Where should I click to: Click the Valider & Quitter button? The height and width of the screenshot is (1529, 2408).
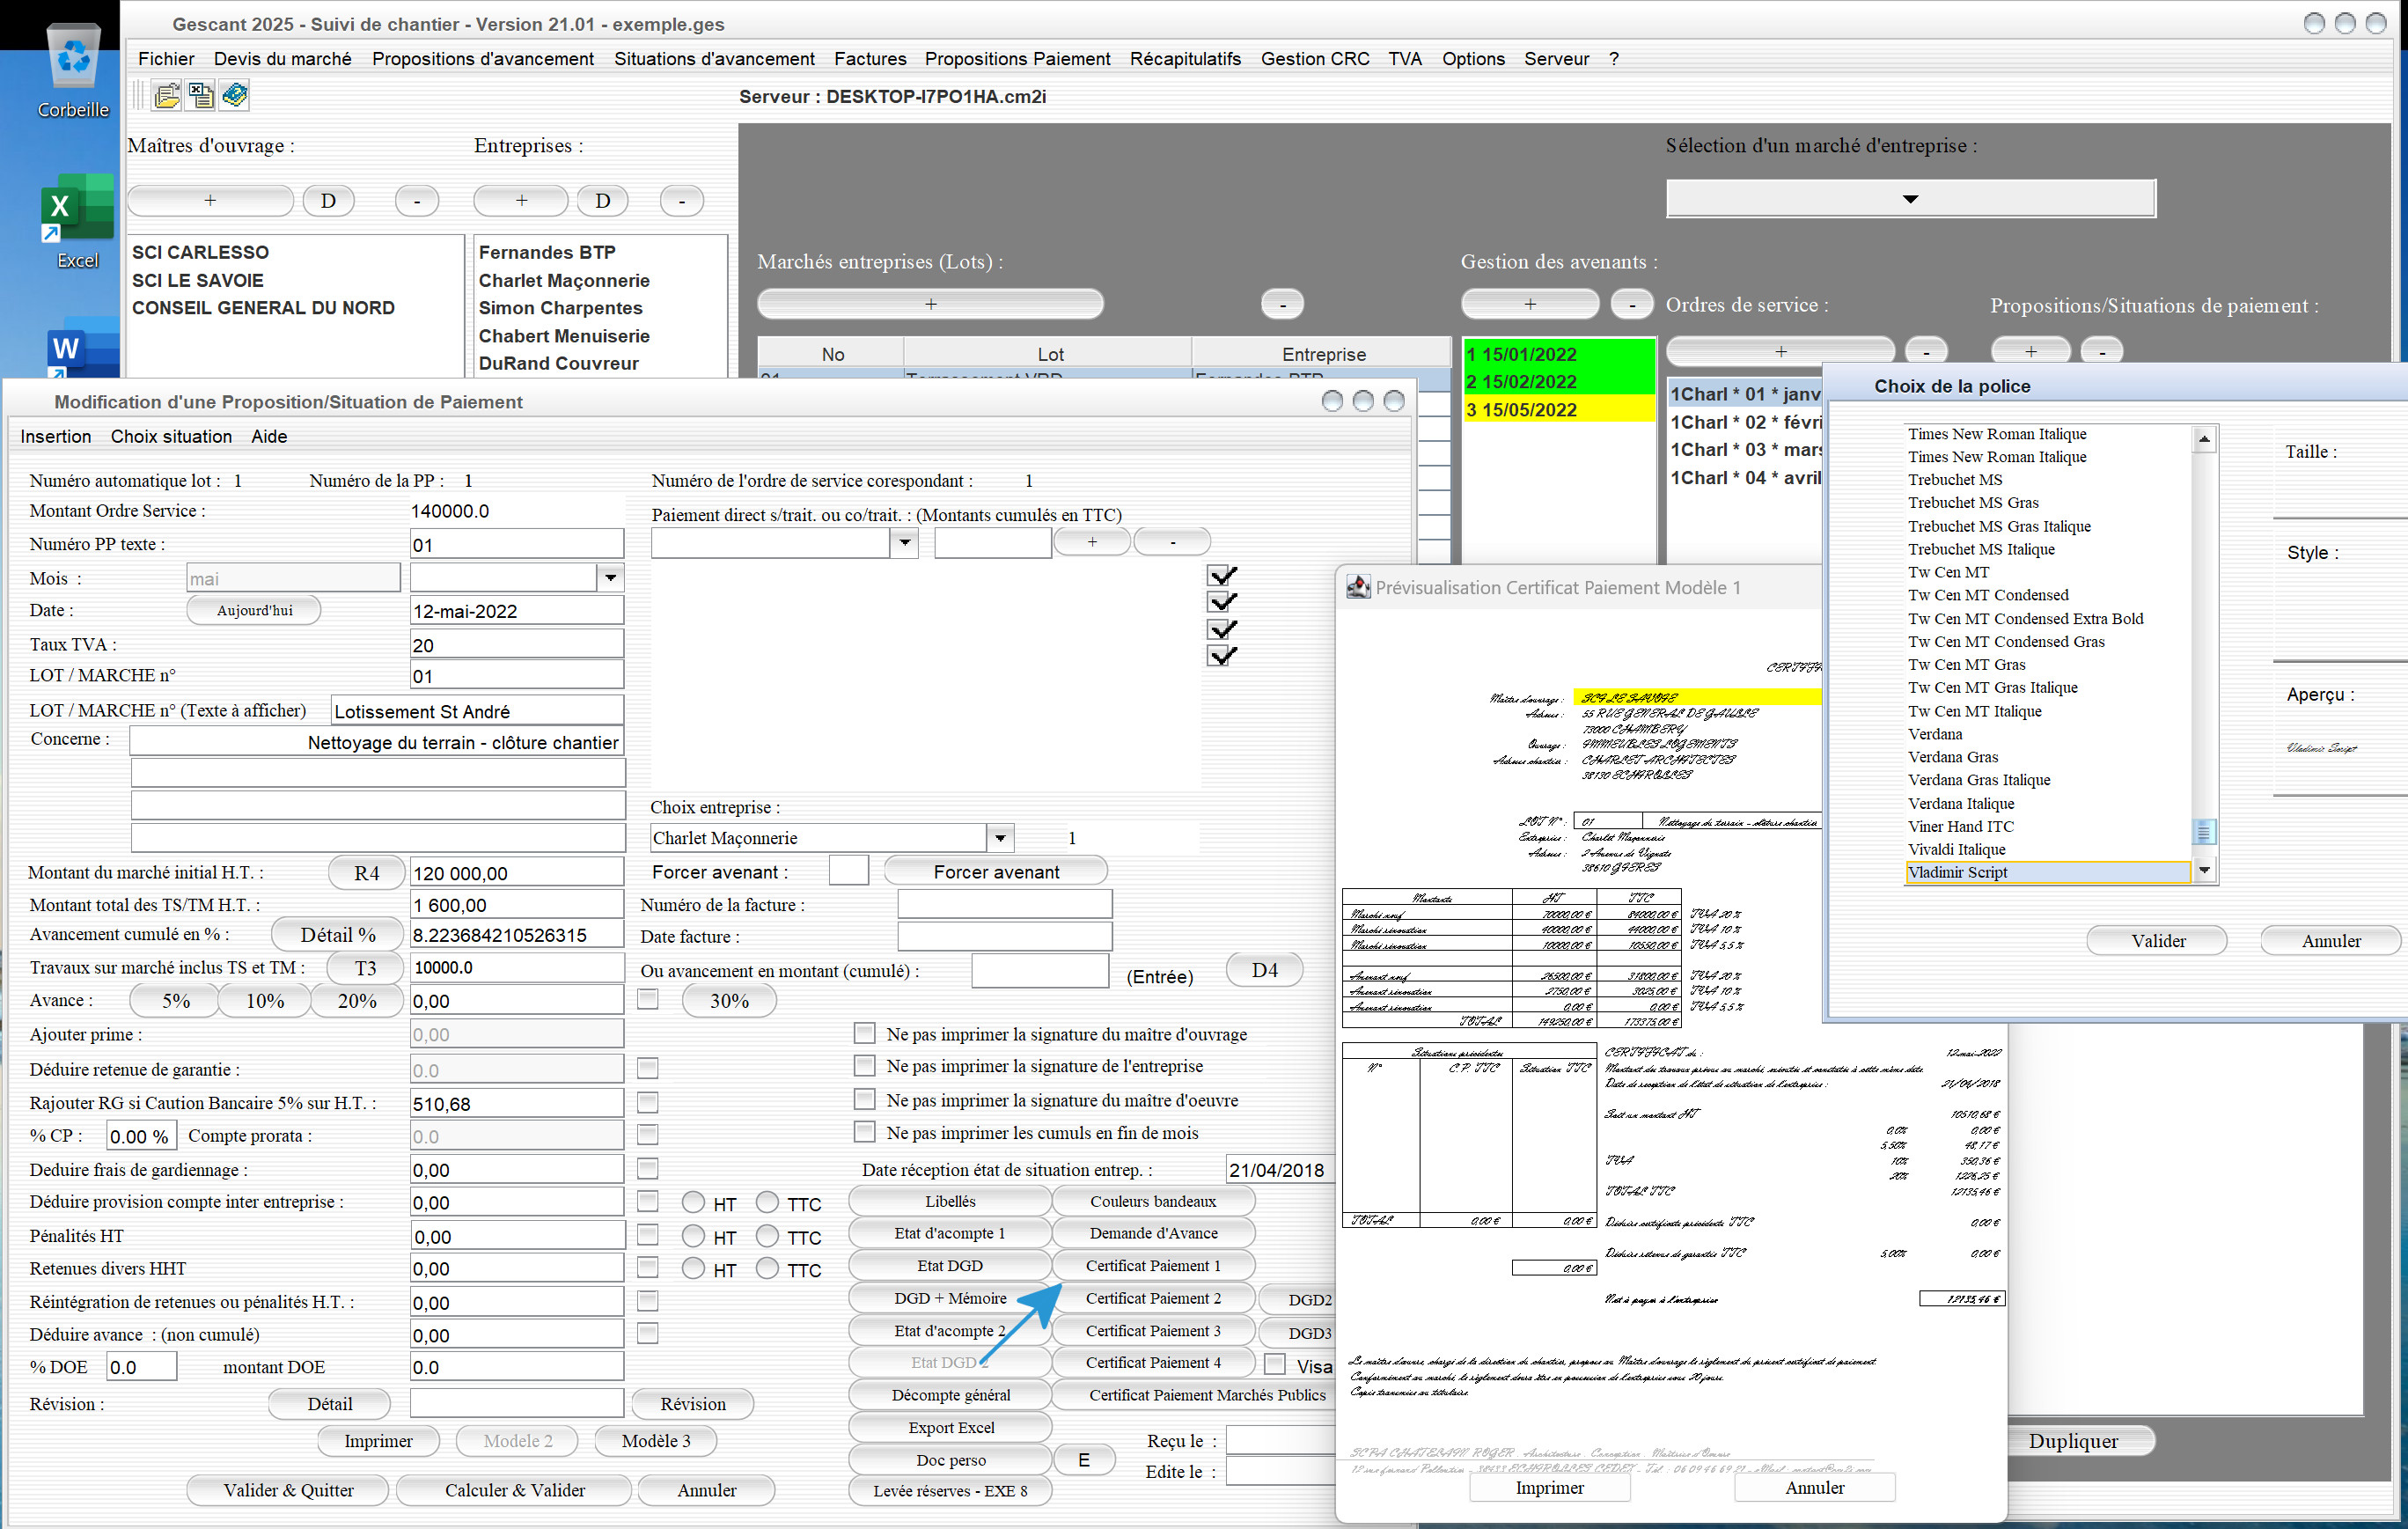[x=288, y=1490]
